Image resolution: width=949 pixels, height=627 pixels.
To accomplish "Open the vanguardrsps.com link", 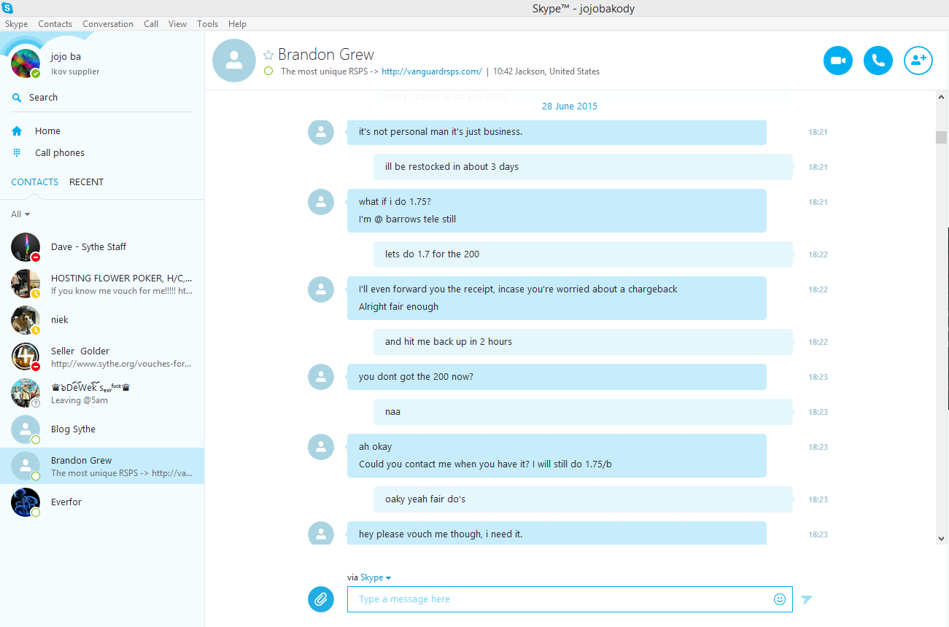I will (x=431, y=71).
